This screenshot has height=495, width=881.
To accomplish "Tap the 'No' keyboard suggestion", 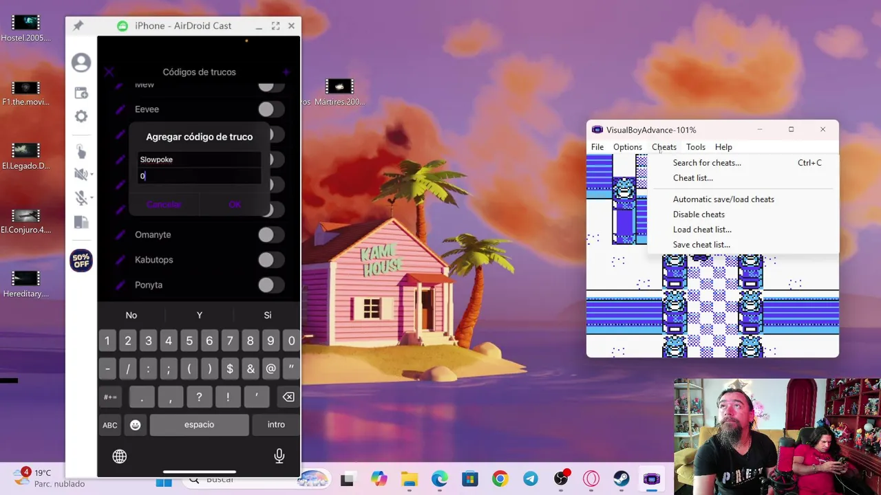I will (131, 315).
